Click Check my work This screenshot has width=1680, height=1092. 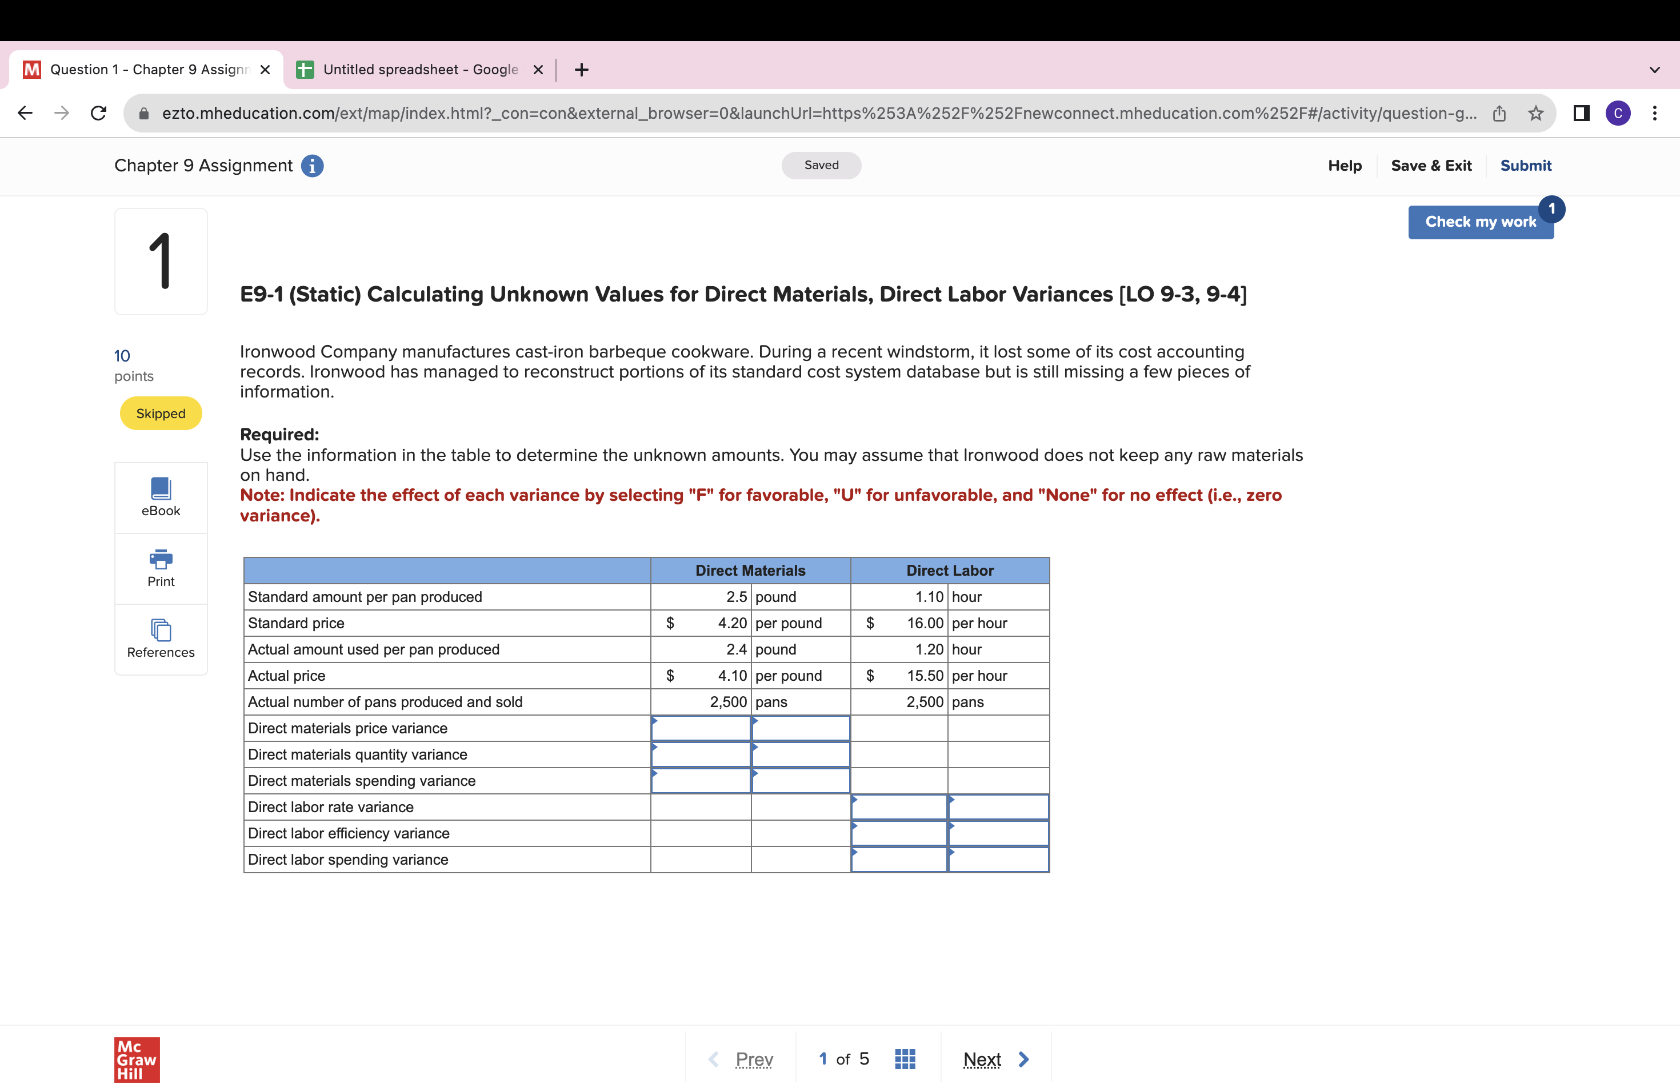[1481, 222]
